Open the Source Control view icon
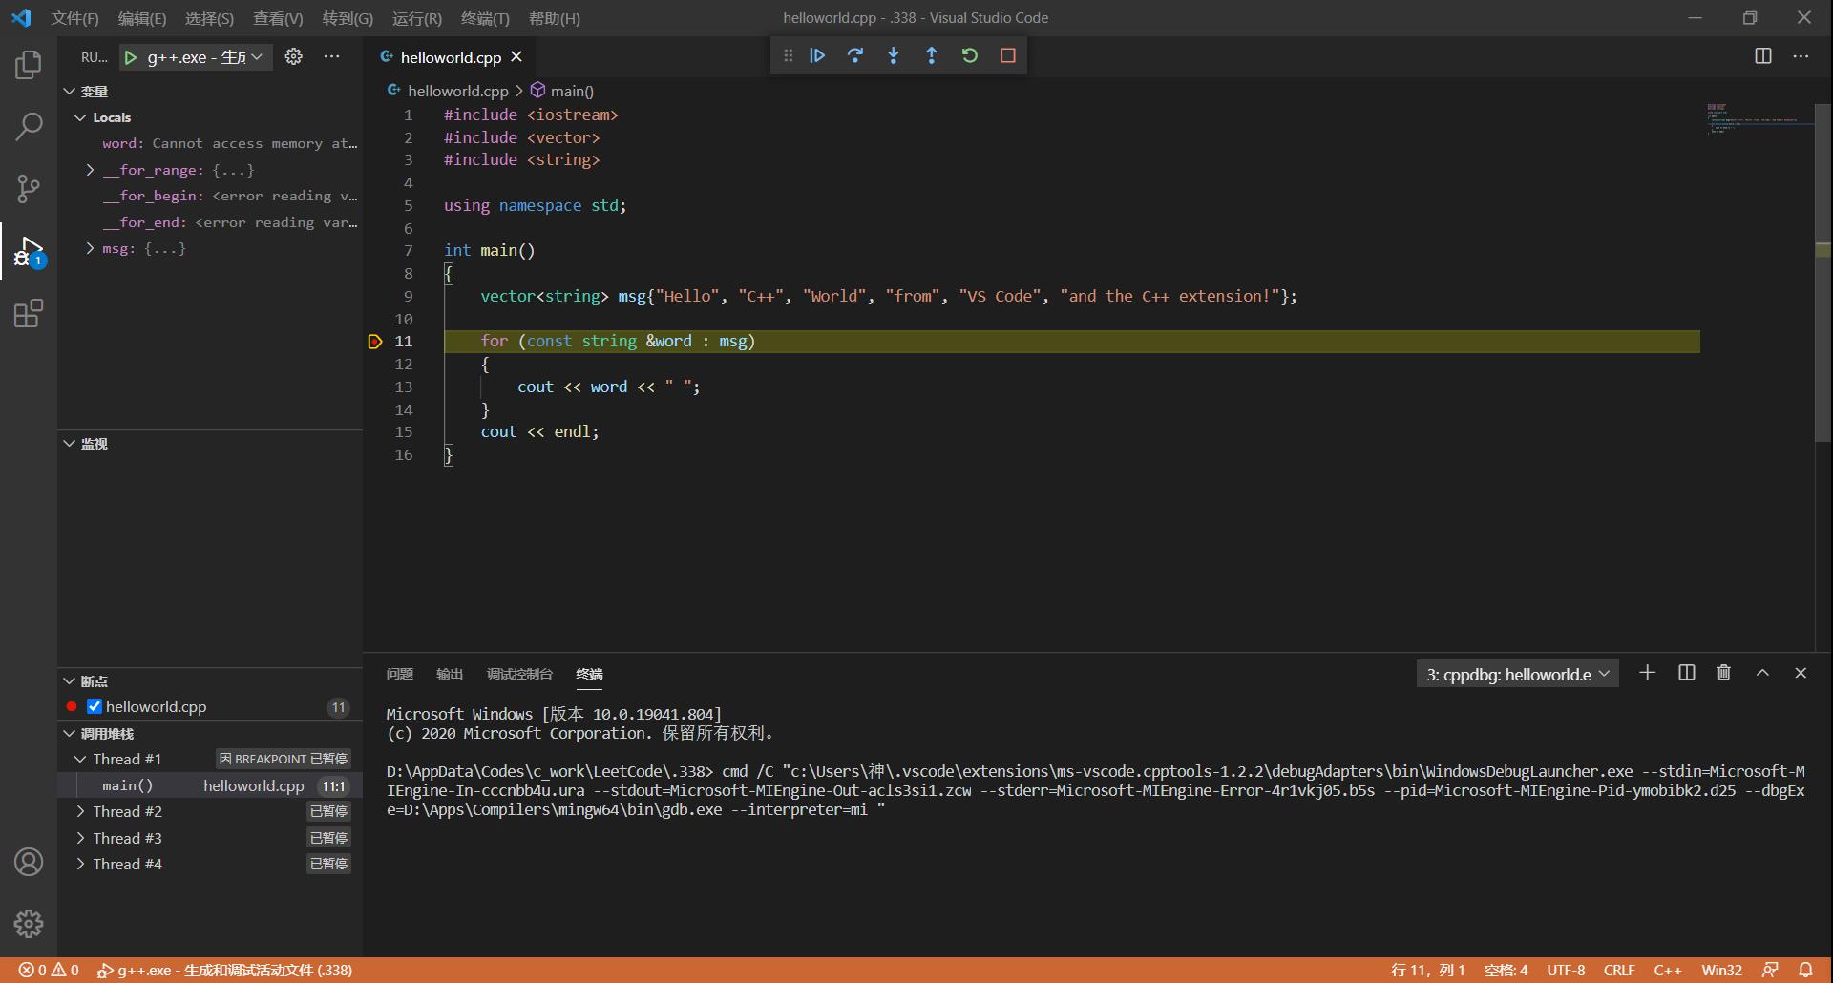The width and height of the screenshot is (1833, 983). coord(29,188)
